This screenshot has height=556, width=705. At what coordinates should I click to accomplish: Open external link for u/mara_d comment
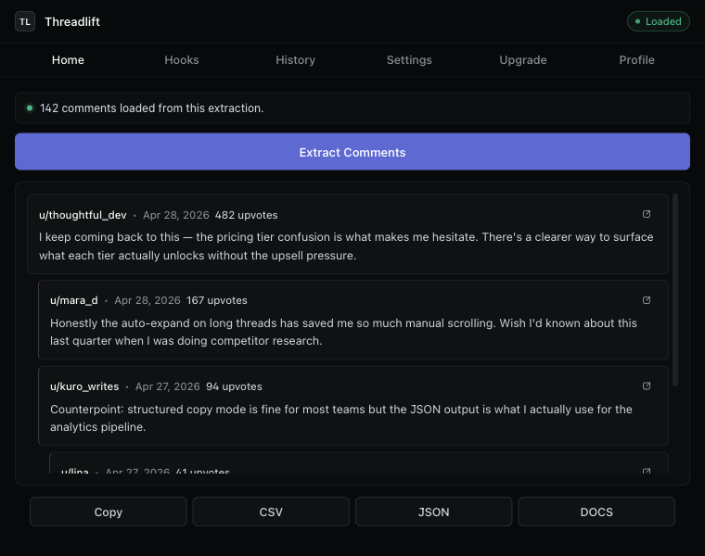pyautogui.click(x=647, y=300)
